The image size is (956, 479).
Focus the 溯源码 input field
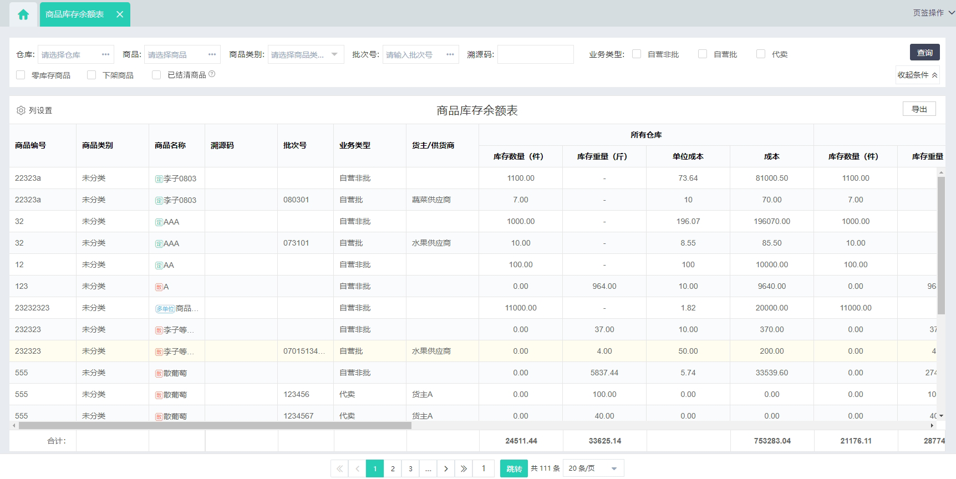point(535,54)
